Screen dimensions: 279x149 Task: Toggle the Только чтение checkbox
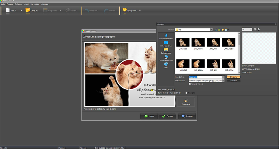click(190, 84)
